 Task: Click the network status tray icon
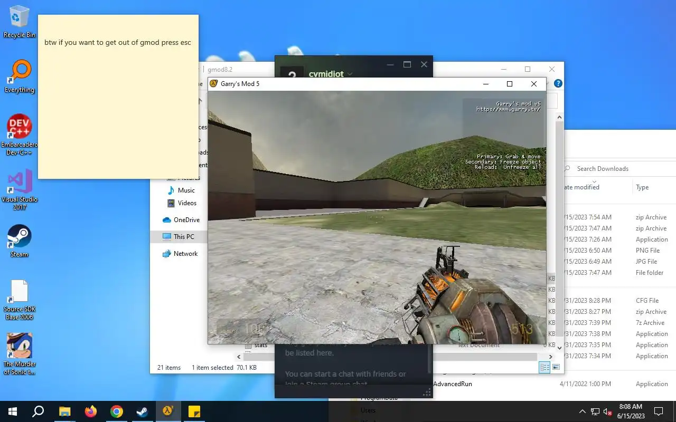tap(595, 411)
